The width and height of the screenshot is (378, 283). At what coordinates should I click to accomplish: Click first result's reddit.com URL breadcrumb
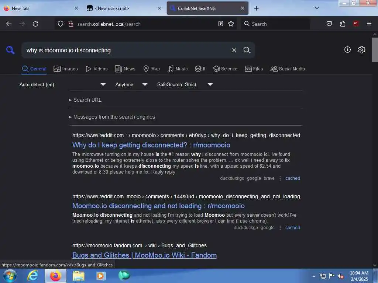(x=186, y=135)
